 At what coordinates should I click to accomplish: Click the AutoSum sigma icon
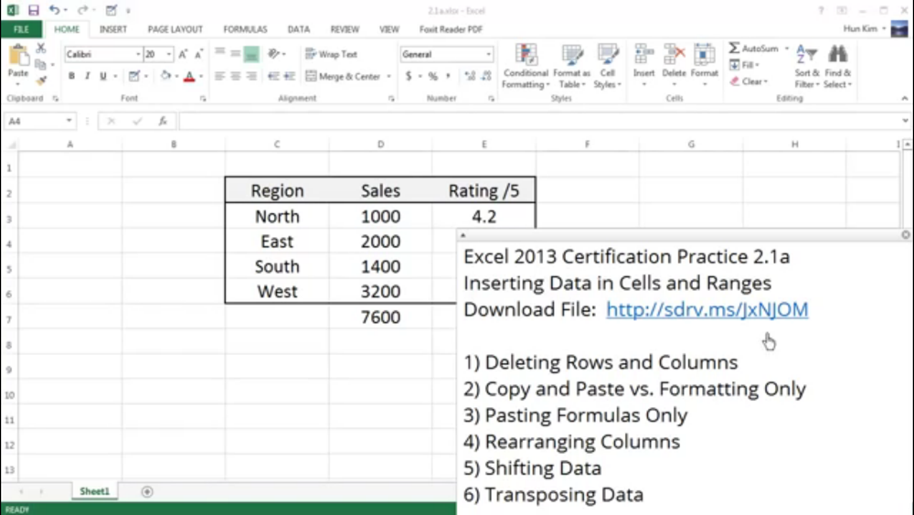[735, 48]
